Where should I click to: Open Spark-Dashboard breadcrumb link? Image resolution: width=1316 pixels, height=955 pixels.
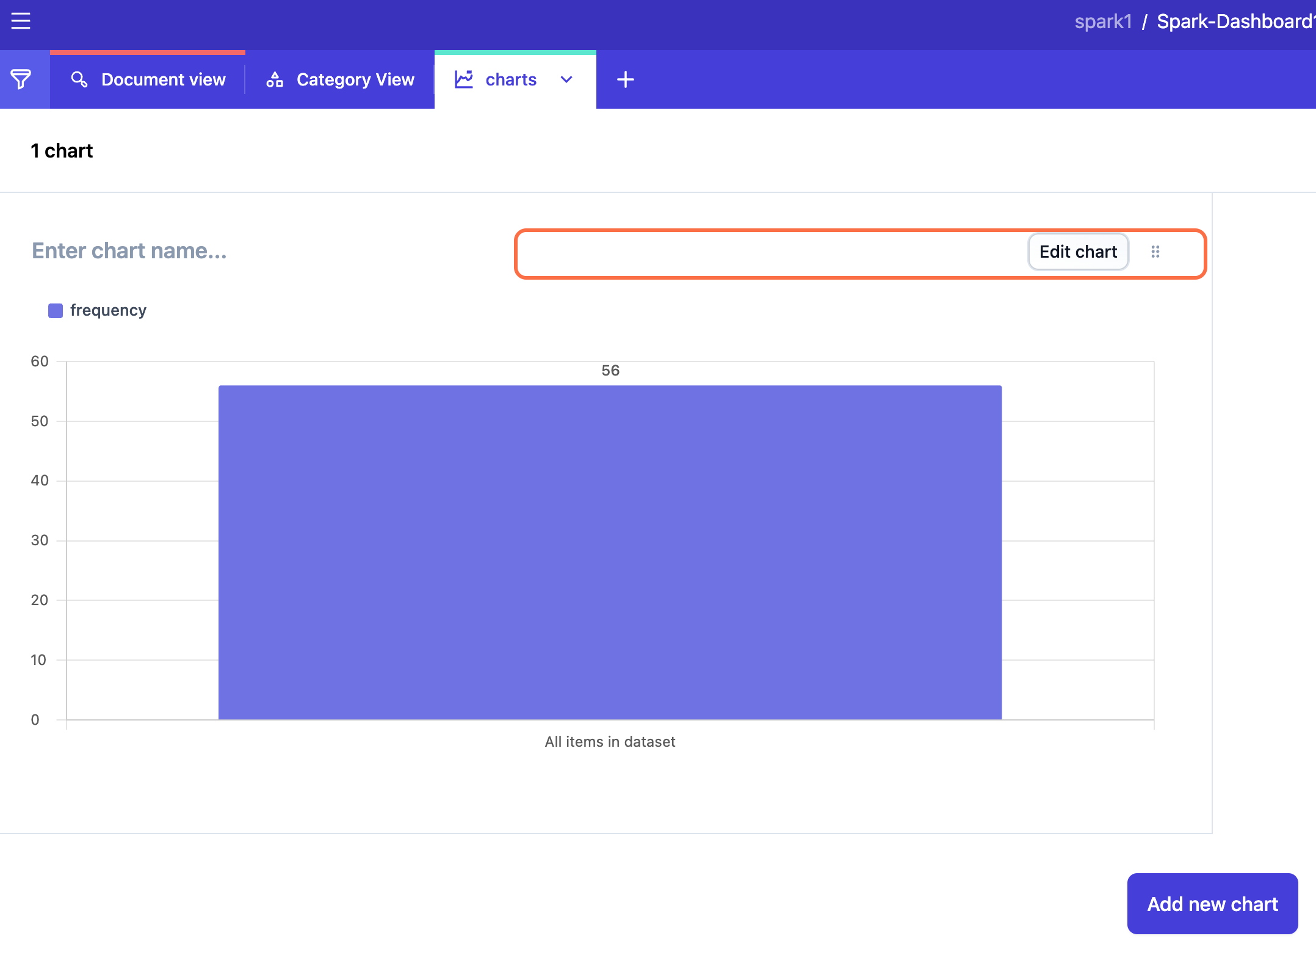click(x=1234, y=21)
